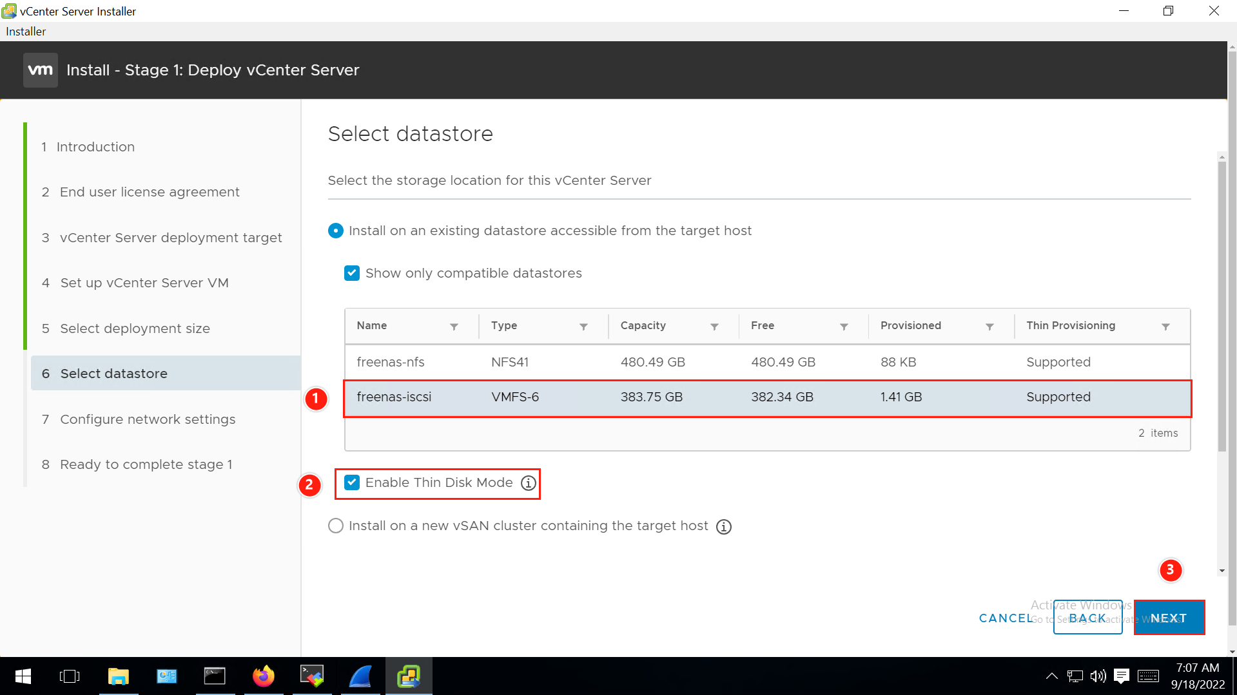Open the Thin Provisioning column filter icon
This screenshot has height=695, width=1237.
click(1165, 327)
